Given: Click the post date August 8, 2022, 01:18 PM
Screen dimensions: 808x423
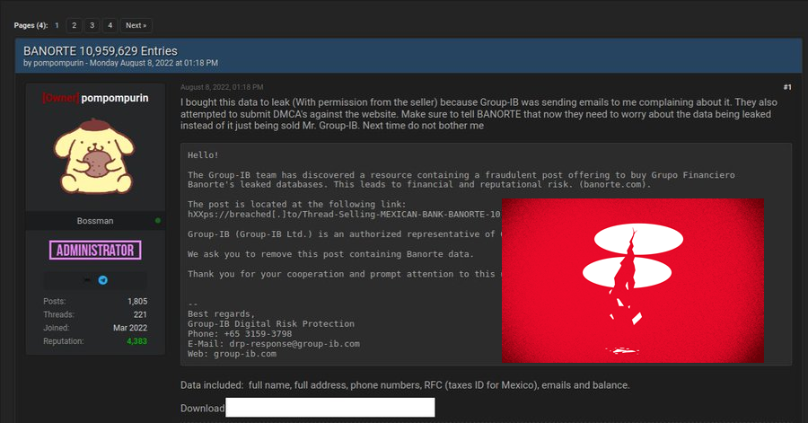Looking at the screenshot, I should pos(222,87).
